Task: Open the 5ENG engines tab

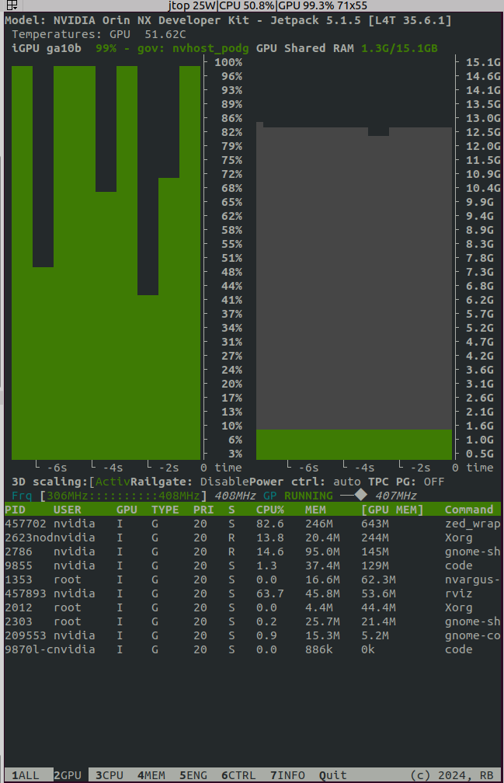Action: pos(193,775)
